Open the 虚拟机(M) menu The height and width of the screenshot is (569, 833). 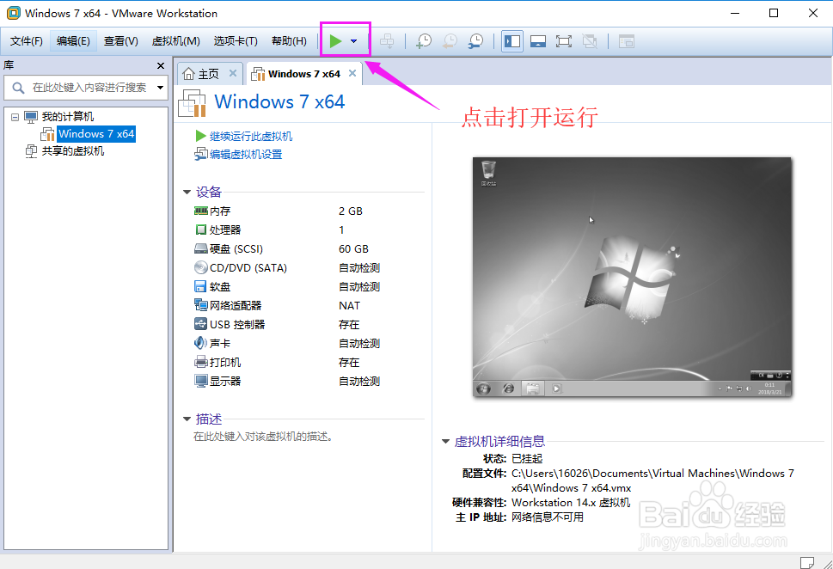(176, 41)
